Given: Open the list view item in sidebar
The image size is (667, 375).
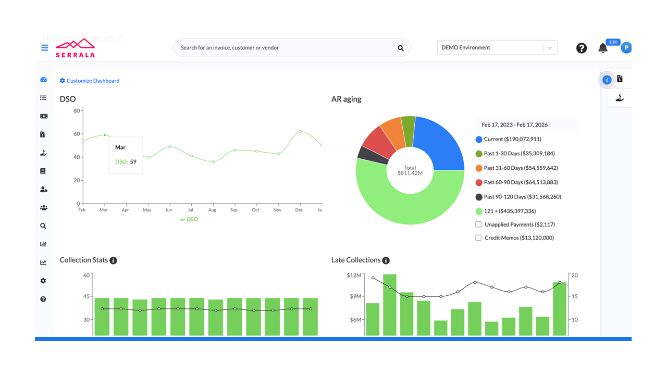Looking at the screenshot, I should (x=43, y=98).
